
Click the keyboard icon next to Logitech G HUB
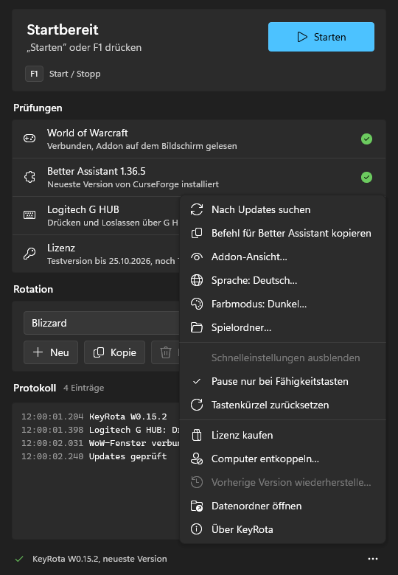click(29, 215)
